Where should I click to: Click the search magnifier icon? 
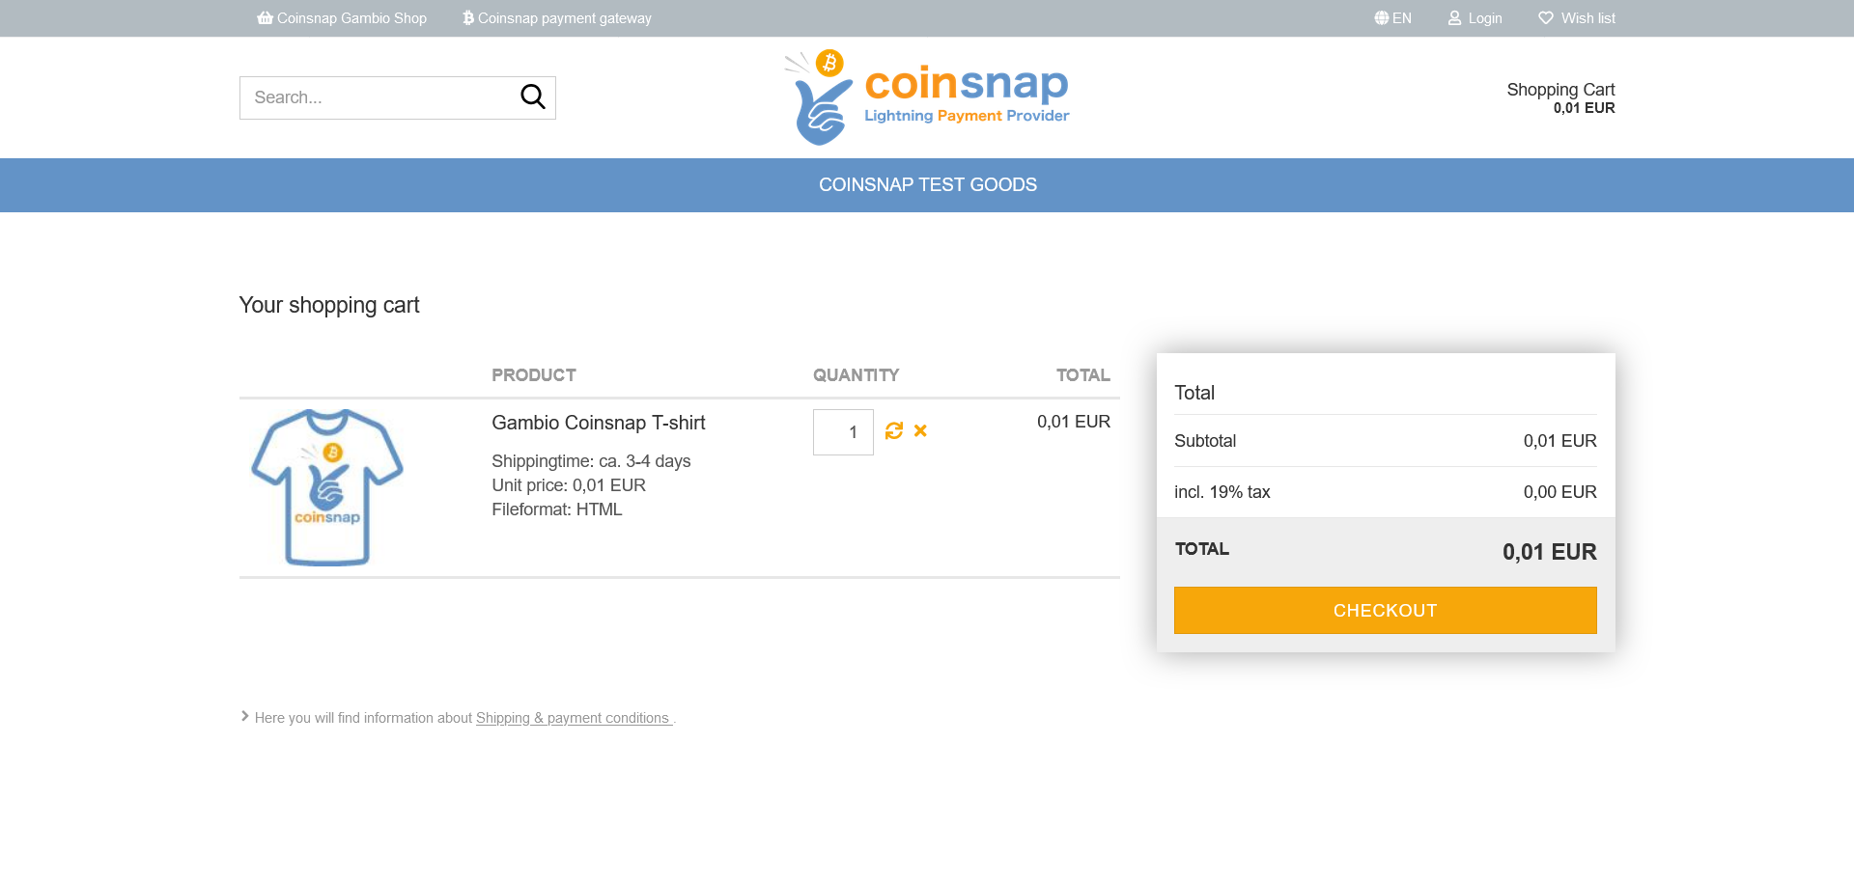(533, 96)
